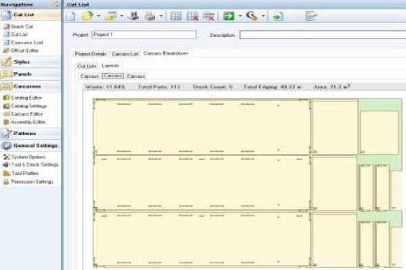Select the first Carcass material tab
This screenshot has width=406, height=270.
coord(89,76)
